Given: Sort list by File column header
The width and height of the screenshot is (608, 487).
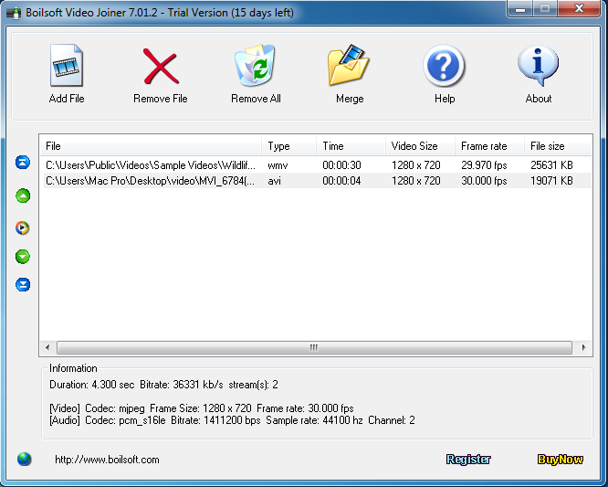Looking at the screenshot, I should [x=151, y=146].
